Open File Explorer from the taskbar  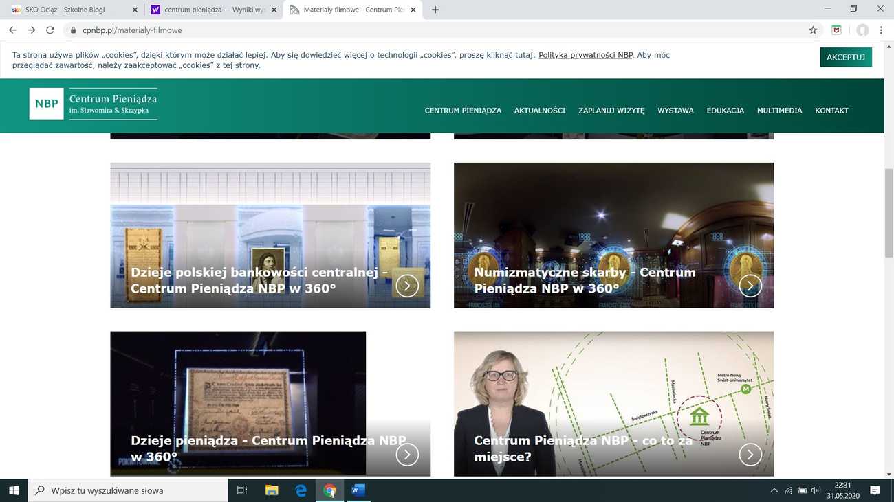[272, 490]
